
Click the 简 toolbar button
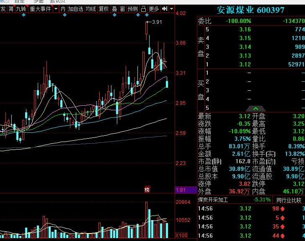point(11,9)
